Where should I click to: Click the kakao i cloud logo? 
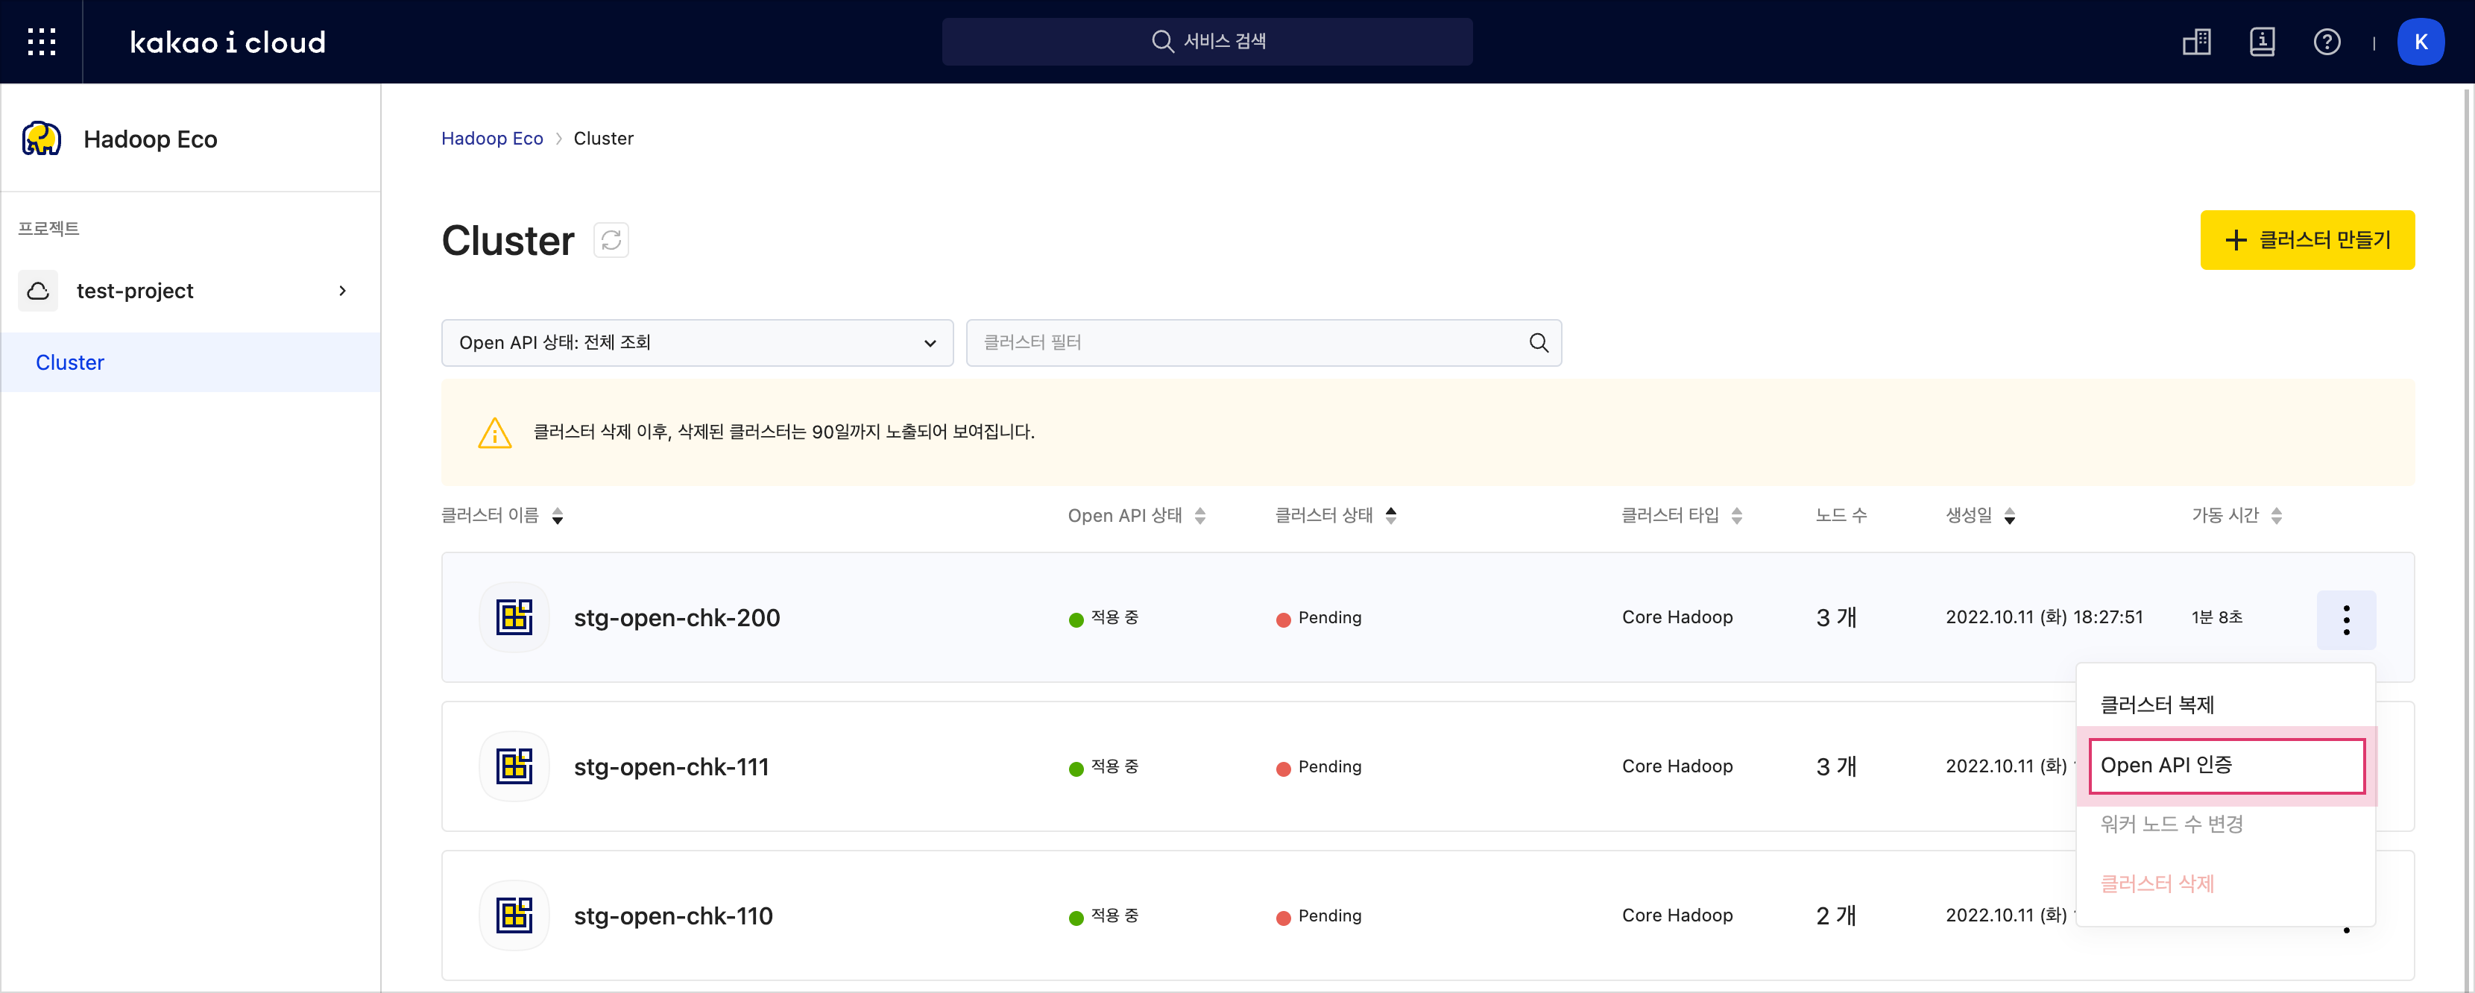[x=227, y=42]
